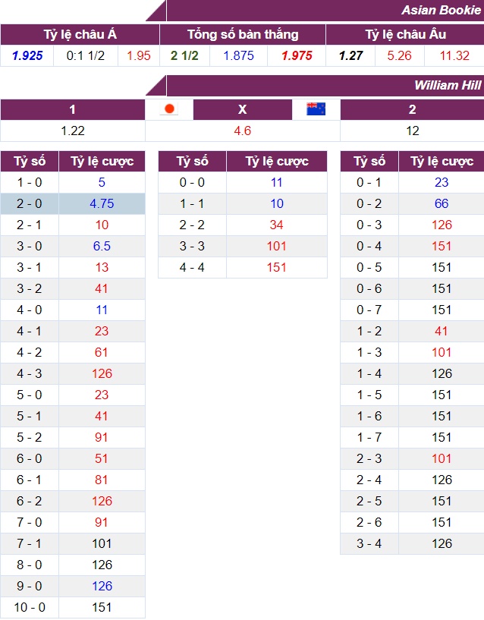Pick the away win odds 12

(412, 131)
